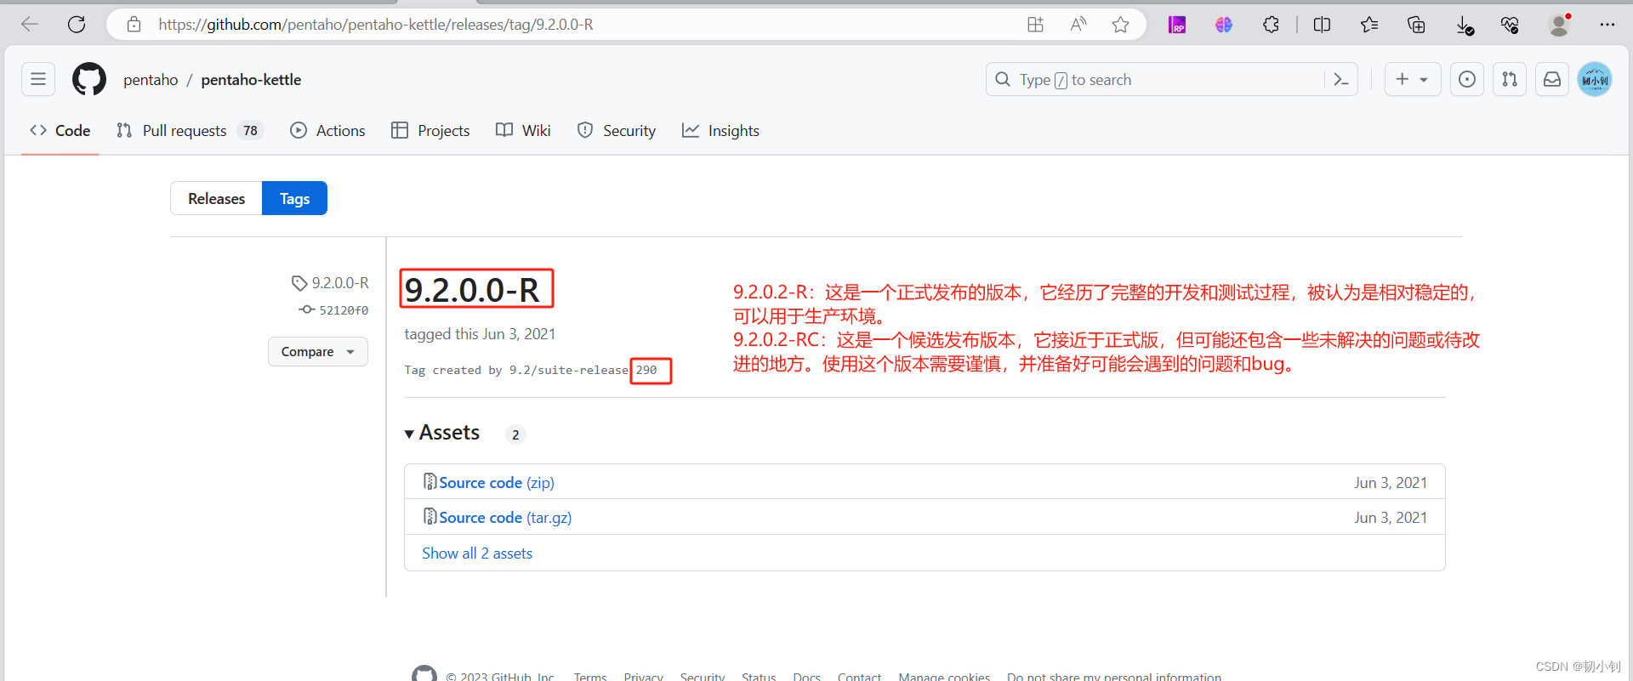Switch to the Security tab
1633x681 pixels.
click(617, 130)
